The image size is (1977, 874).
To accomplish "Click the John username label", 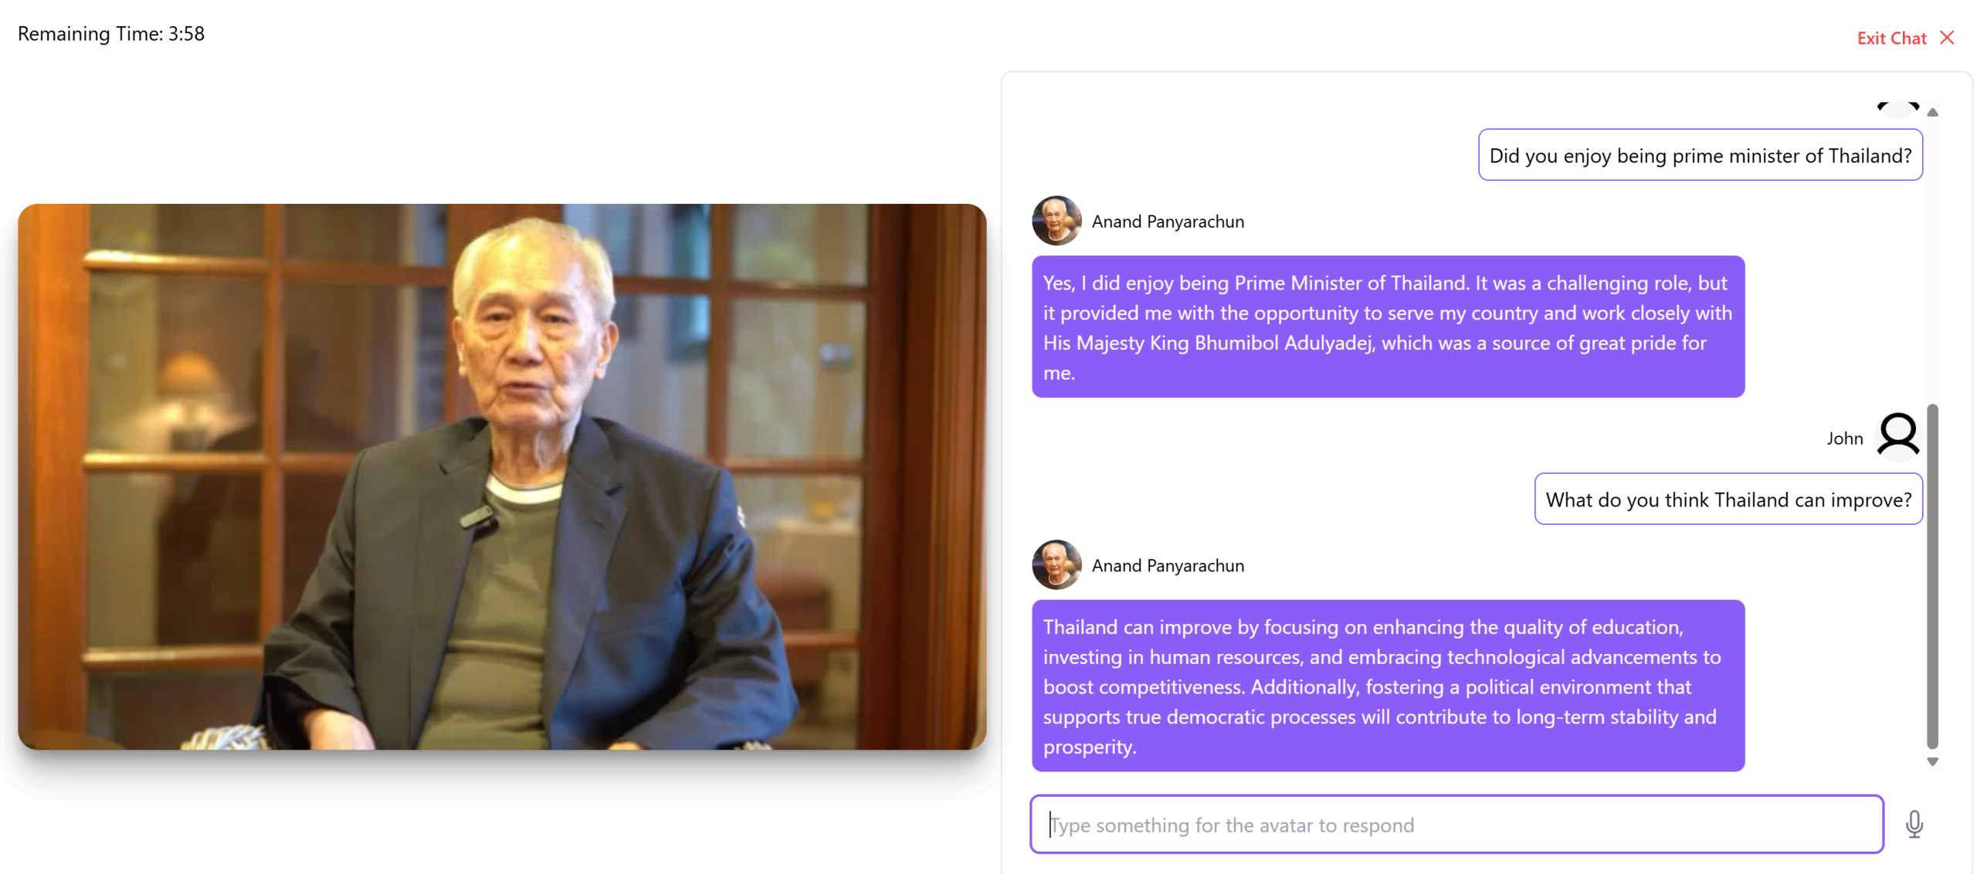I will [x=1843, y=438].
